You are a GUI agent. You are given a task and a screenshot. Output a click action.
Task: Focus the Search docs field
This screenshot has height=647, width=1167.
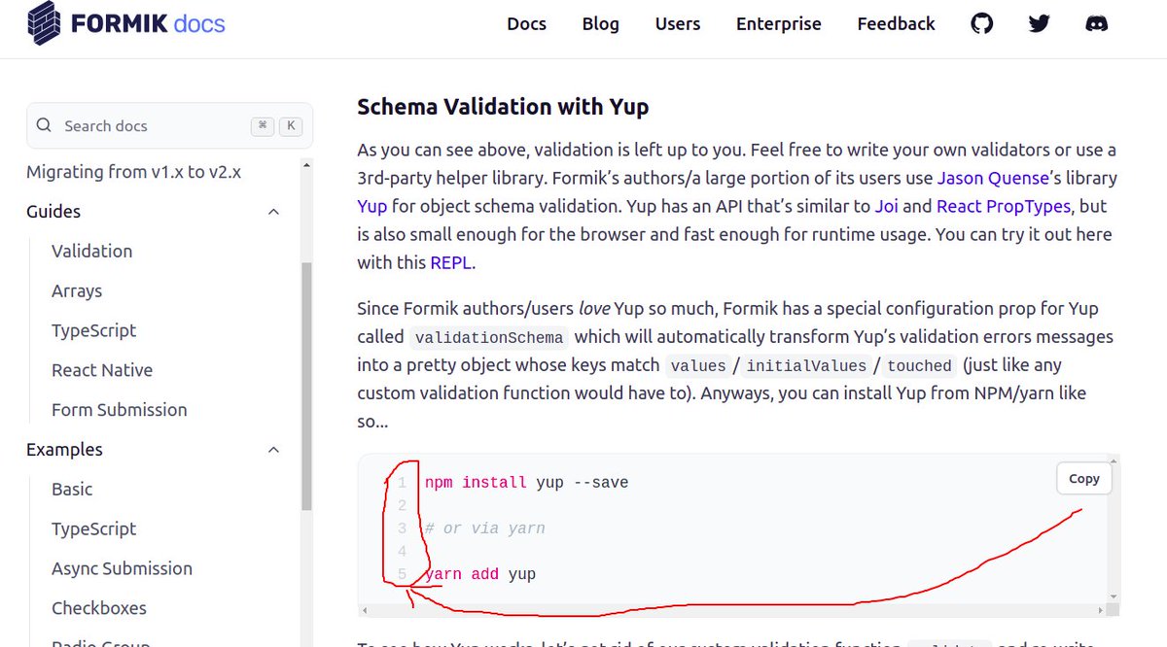(169, 125)
